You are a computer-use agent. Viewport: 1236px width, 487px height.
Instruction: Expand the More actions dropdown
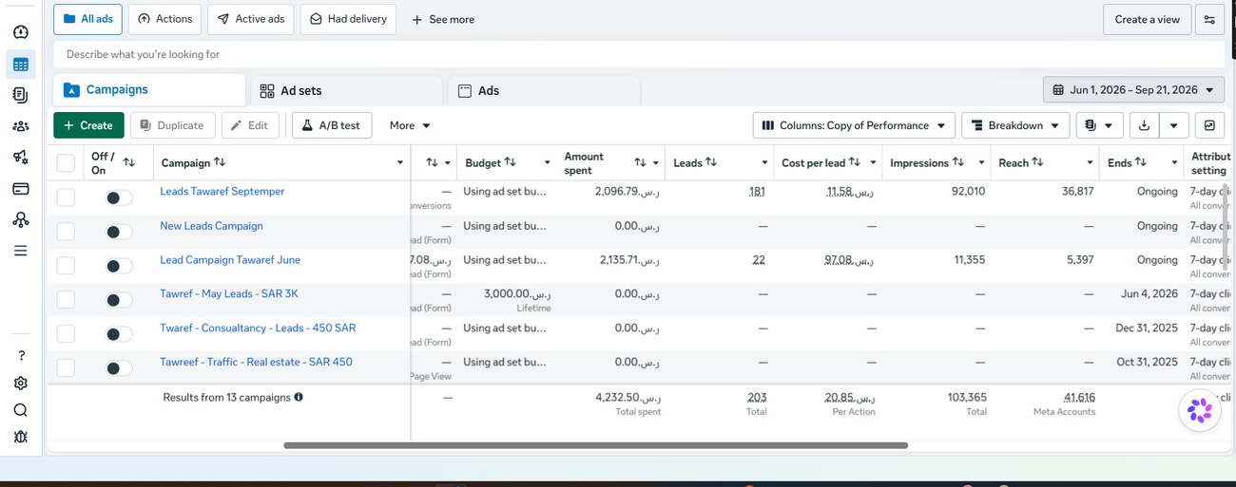point(410,125)
